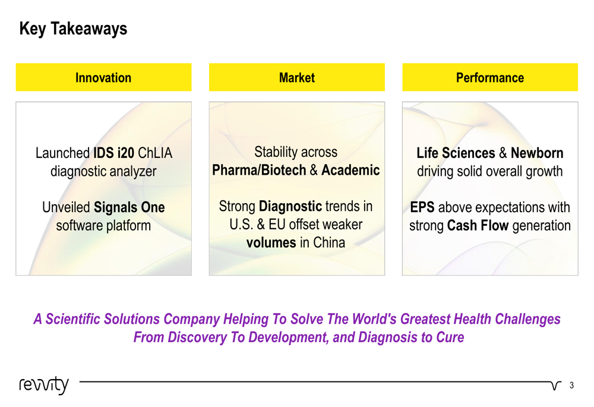The height and width of the screenshot is (407, 594).
Task: Click the Newborn bold text
Action: [x=537, y=153]
